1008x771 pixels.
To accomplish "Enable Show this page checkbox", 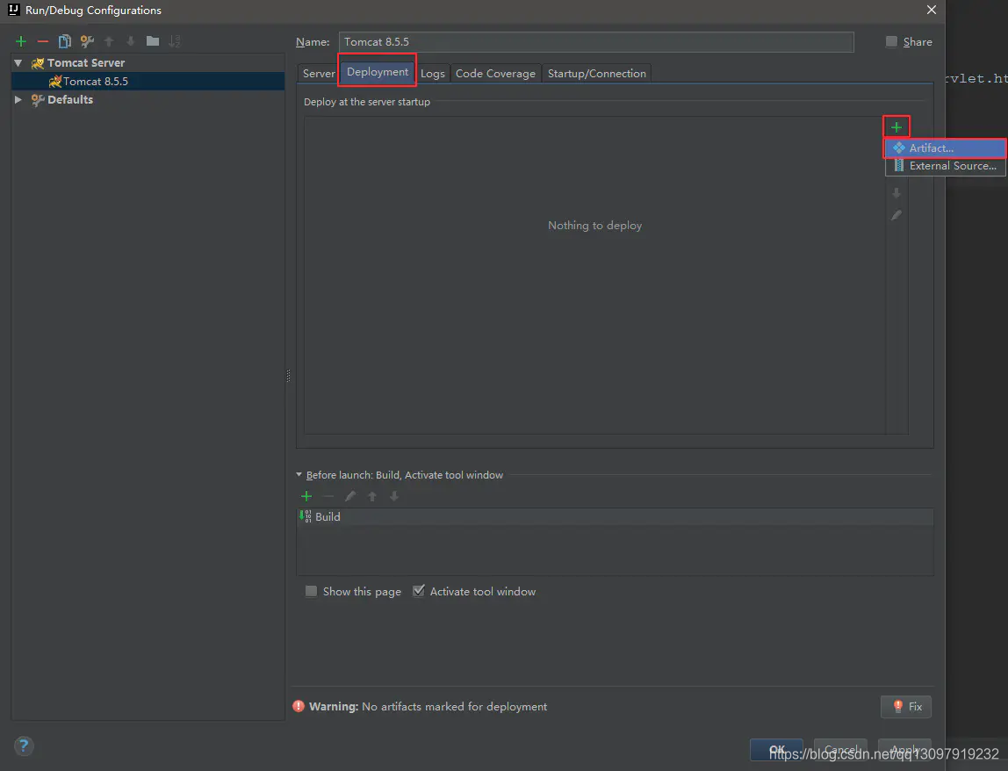I will coord(311,591).
